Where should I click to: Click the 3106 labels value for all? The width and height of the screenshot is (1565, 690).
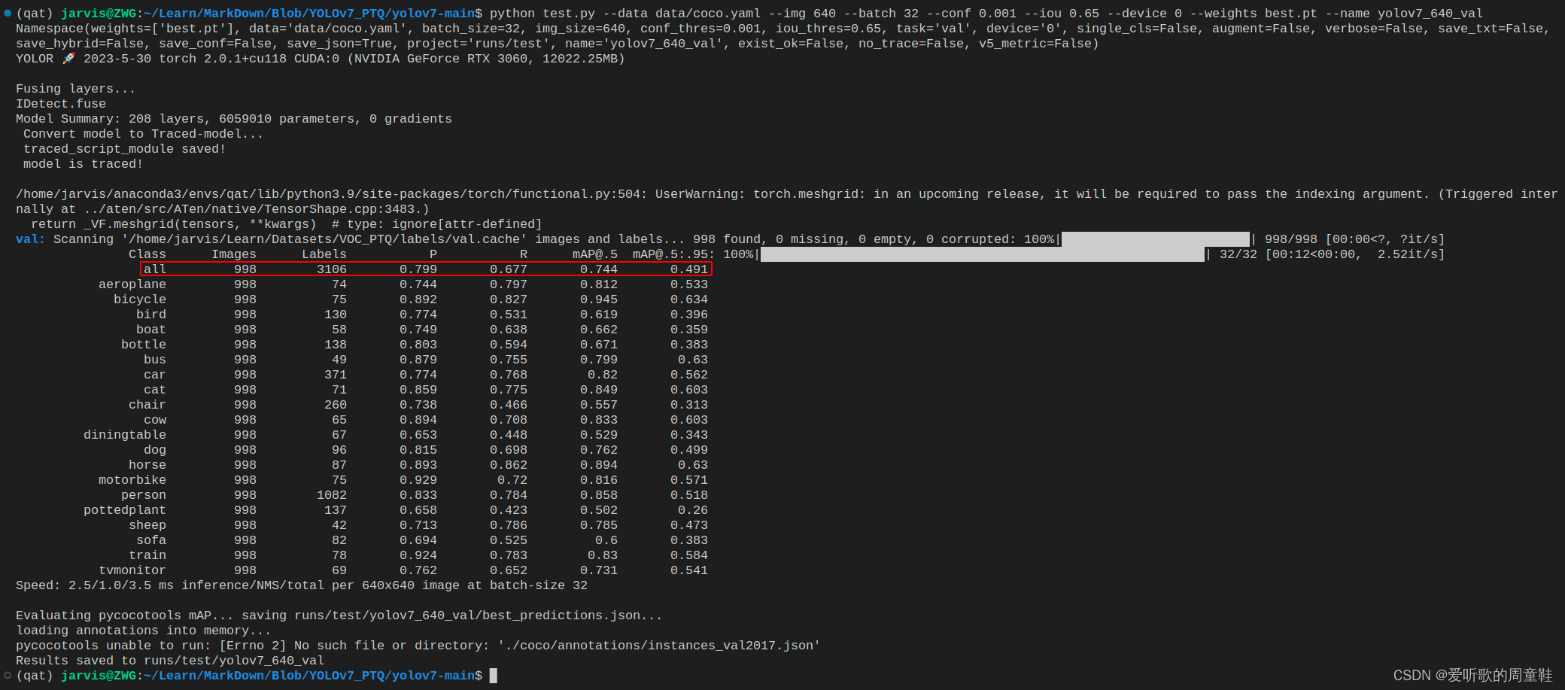(x=332, y=269)
